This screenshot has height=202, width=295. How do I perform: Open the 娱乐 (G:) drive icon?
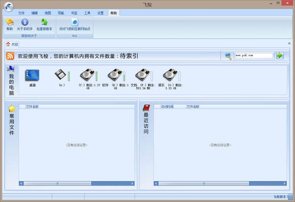[170, 75]
